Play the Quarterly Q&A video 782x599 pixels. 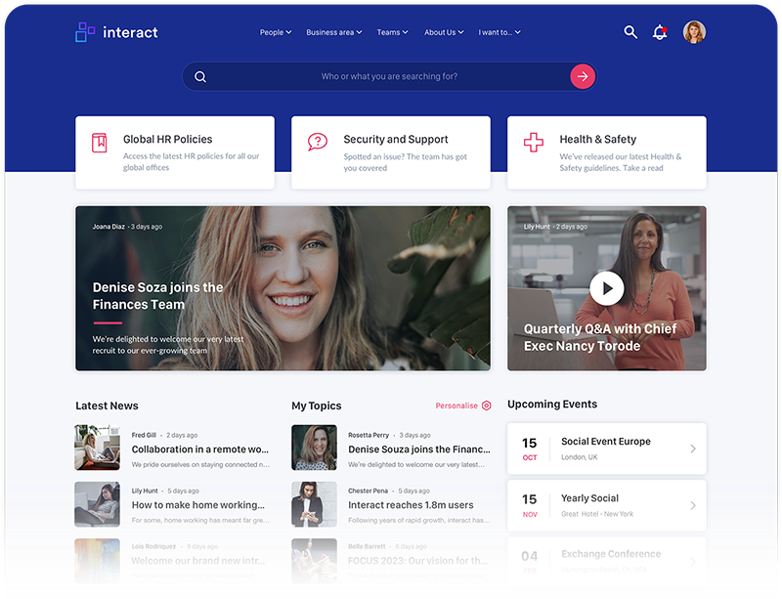[607, 288]
